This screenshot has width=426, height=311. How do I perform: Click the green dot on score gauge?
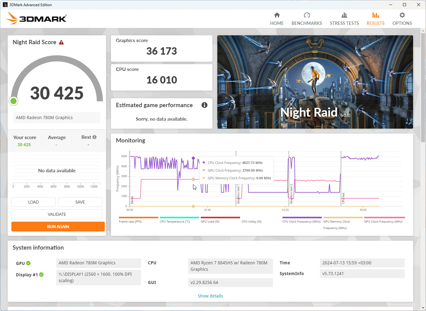[14, 101]
